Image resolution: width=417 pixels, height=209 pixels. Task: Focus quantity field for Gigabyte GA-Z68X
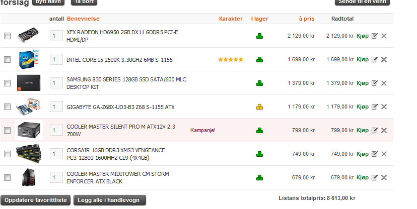click(56, 107)
